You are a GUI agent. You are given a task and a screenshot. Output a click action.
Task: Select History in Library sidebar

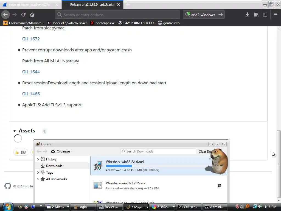[51, 159]
